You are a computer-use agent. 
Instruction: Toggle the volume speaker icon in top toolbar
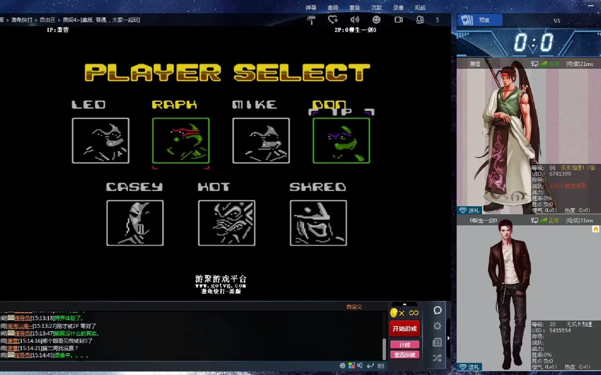(355, 20)
